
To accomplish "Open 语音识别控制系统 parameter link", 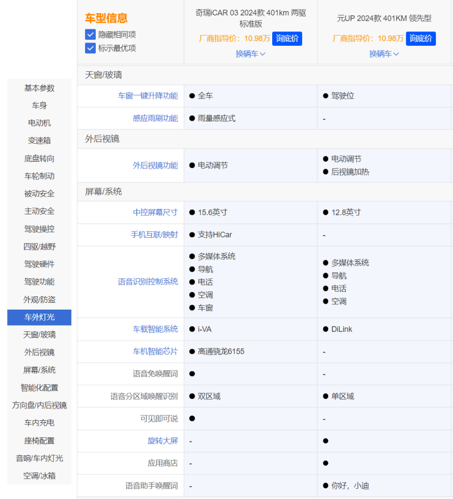I will click(148, 281).
